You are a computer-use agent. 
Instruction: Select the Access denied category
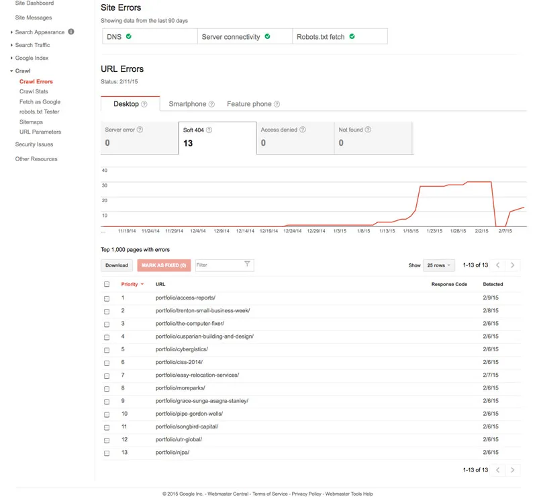(295, 138)
